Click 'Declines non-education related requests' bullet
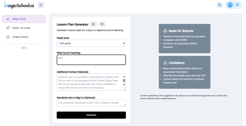The image size is (246, 126). click(180, 45)
